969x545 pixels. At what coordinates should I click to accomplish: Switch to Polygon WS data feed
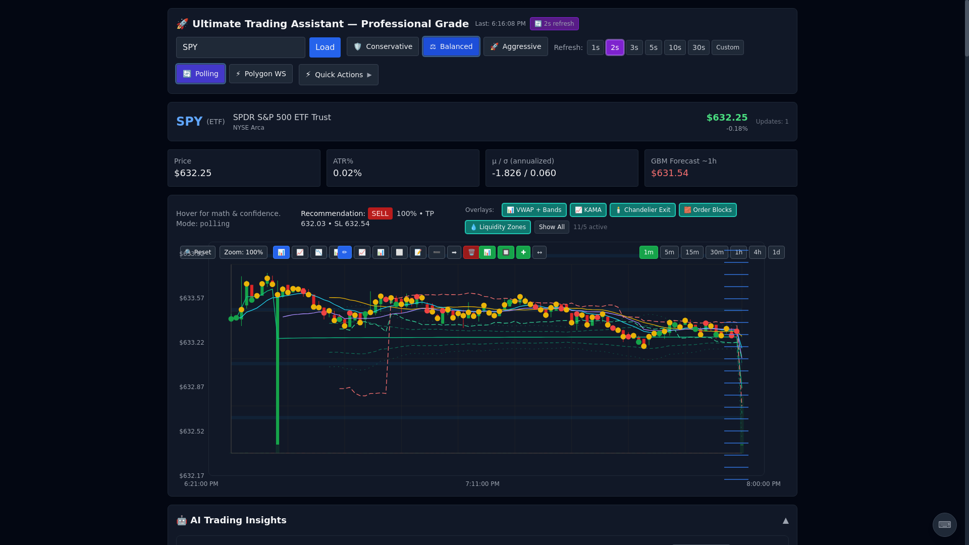[261, 74]
